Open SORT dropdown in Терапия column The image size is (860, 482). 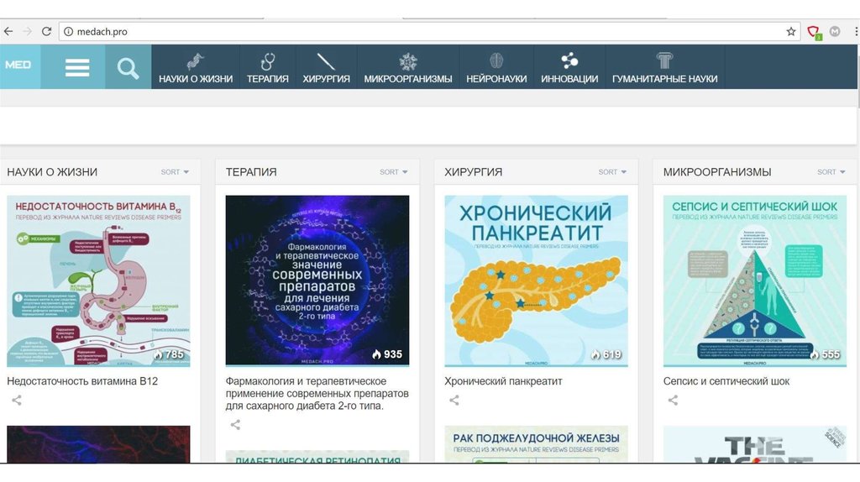(394, 172)
